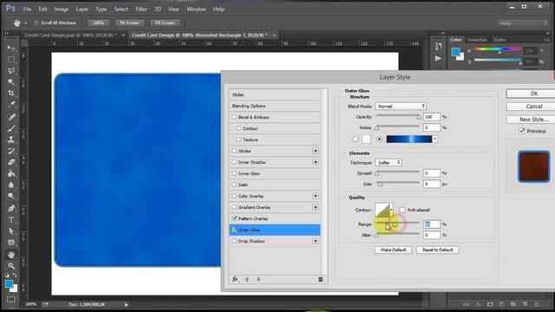555x312 pixels.
Task: Open the Blend Mode dropdown
Action: click(x=401, y=106)
